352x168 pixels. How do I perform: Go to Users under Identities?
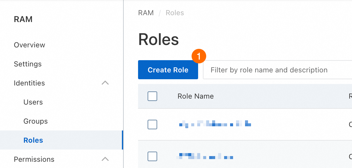tap(33, 102)
